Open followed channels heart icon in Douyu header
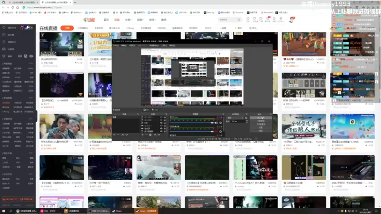 point(254,19)
